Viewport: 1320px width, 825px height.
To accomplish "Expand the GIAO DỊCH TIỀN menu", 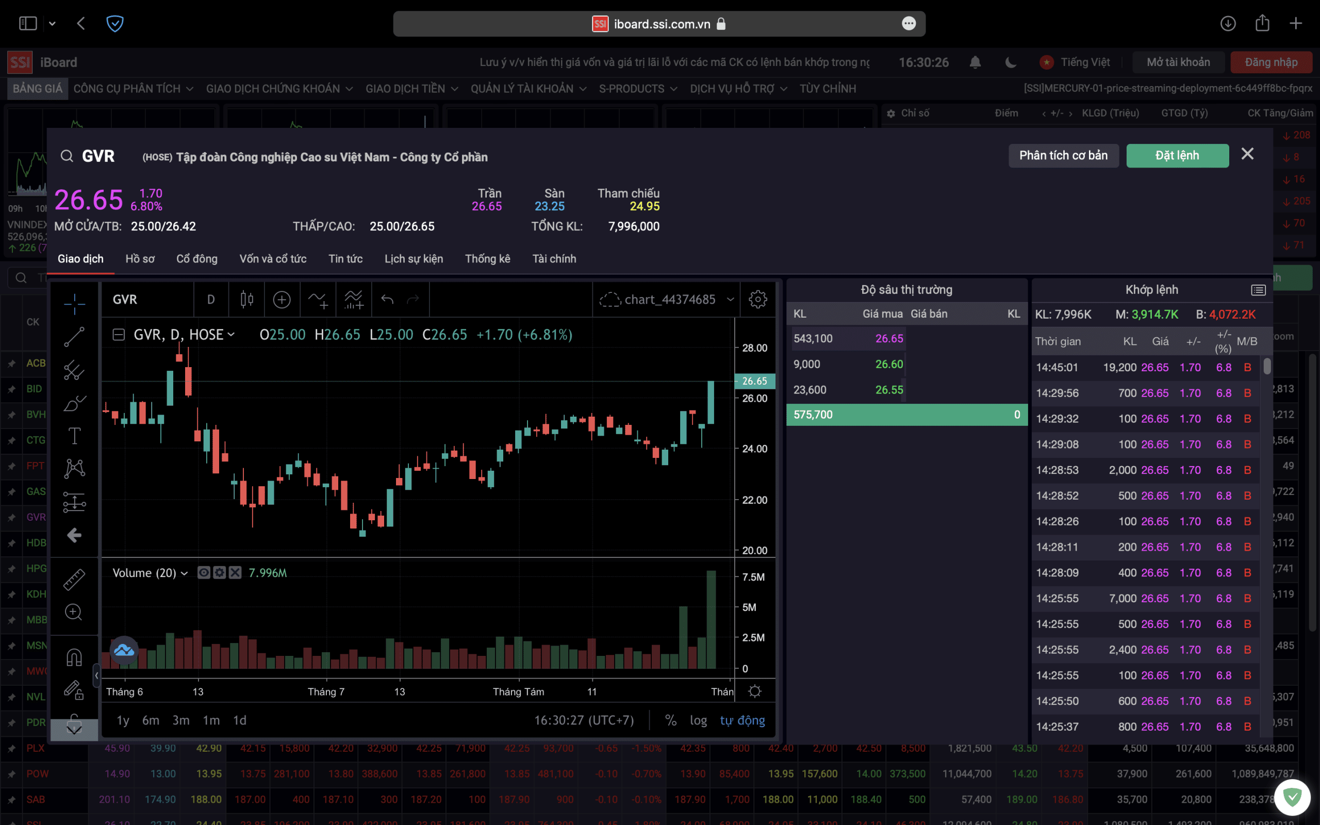I will pyautogui.click(x=411, y=88).
